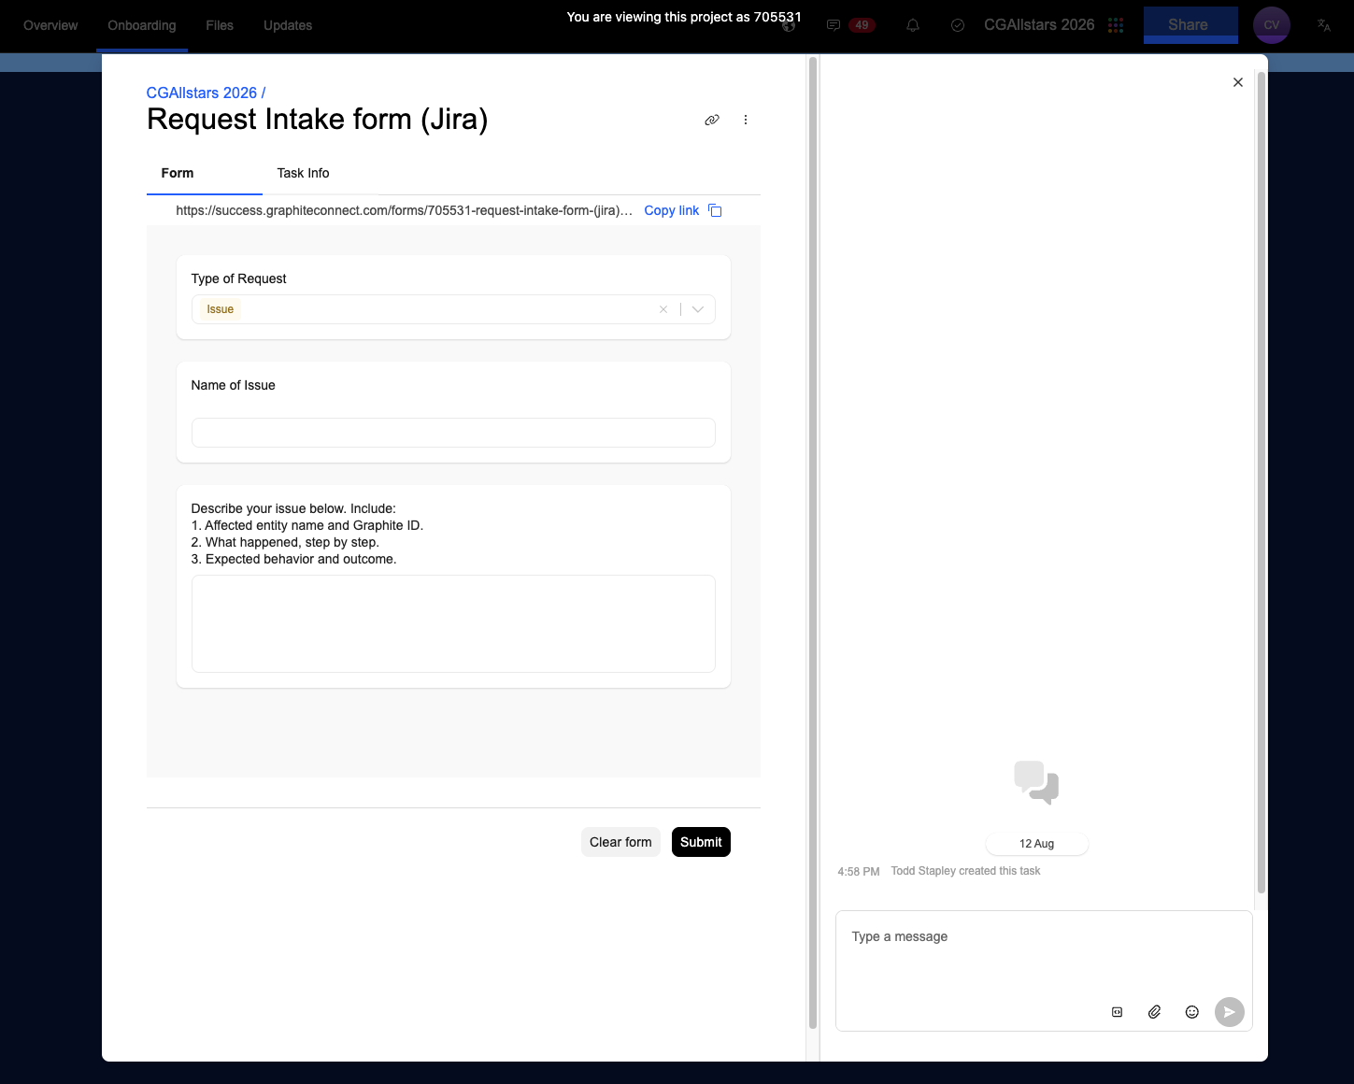Click CGAllstars 2026 project name in top bar
Screen dimensions: 1354x1084
[1039, 25]
